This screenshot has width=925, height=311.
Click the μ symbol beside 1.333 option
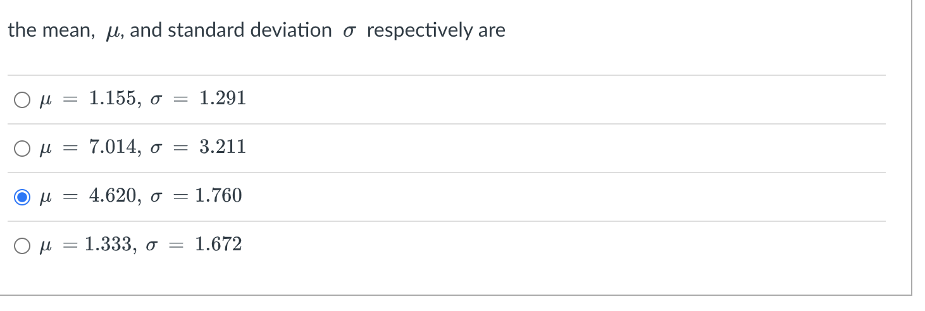click(x=44, y=247)
